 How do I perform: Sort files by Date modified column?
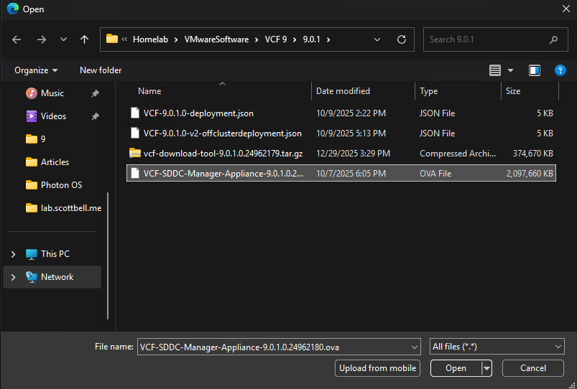click(x=343, y=91)
